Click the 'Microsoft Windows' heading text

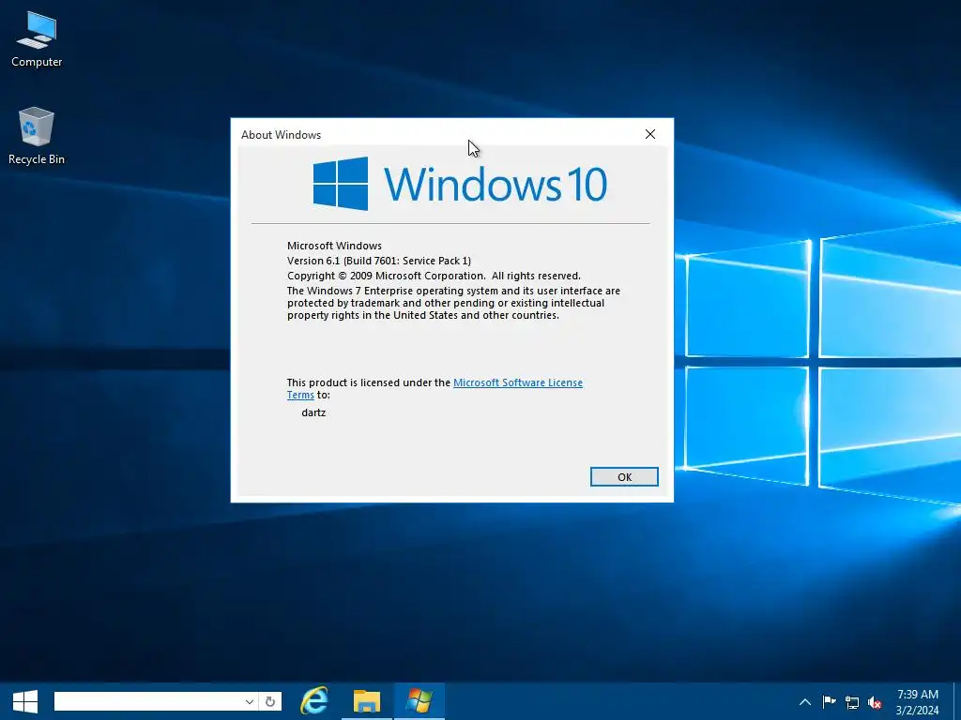point(334,246)
